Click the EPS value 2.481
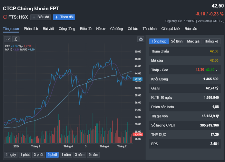Screen dimensions: 225x162 pos(214,144)
